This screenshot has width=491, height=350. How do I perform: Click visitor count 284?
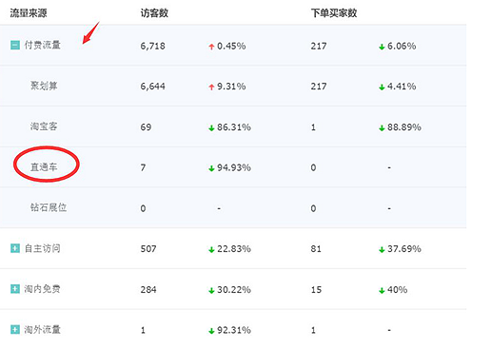(148, 289)
